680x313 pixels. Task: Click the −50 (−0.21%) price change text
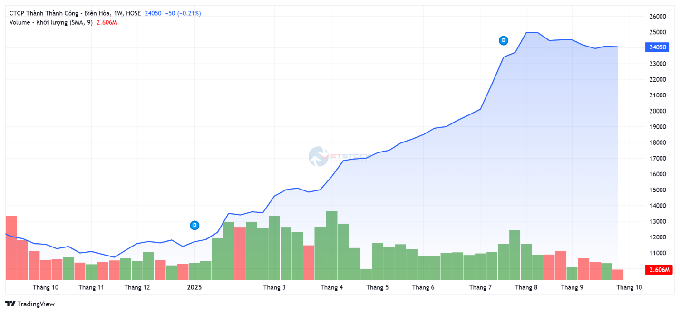(x=183, y=13)
